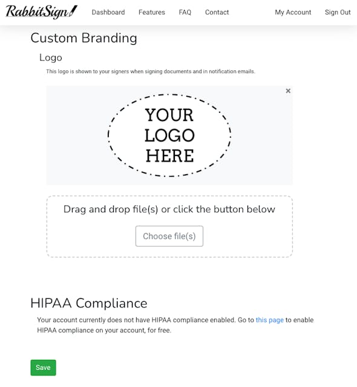Click the YOUR LOGO HERE preview image

(x=169, y=135)
